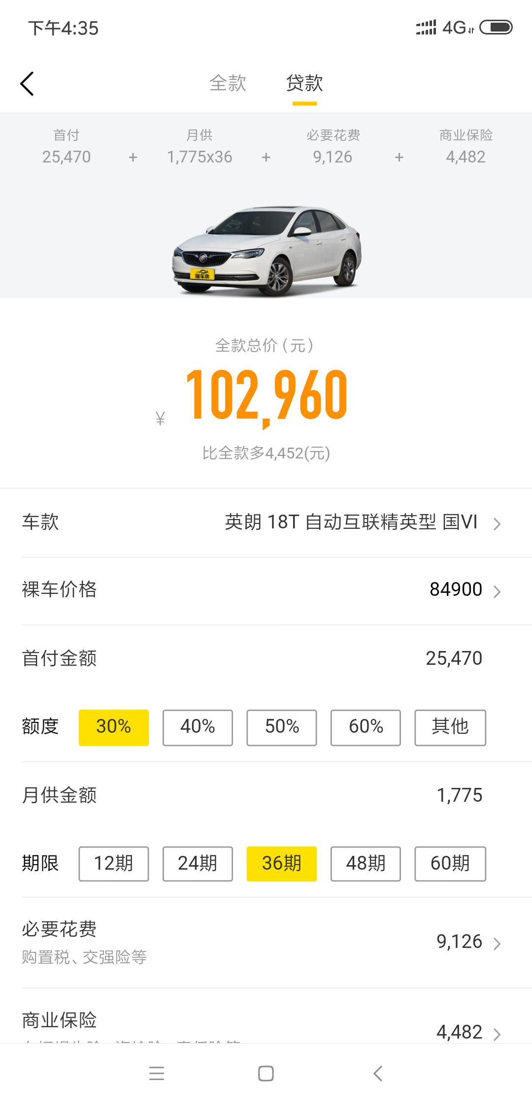Open 必要花费 details chevron

point(497,943)
